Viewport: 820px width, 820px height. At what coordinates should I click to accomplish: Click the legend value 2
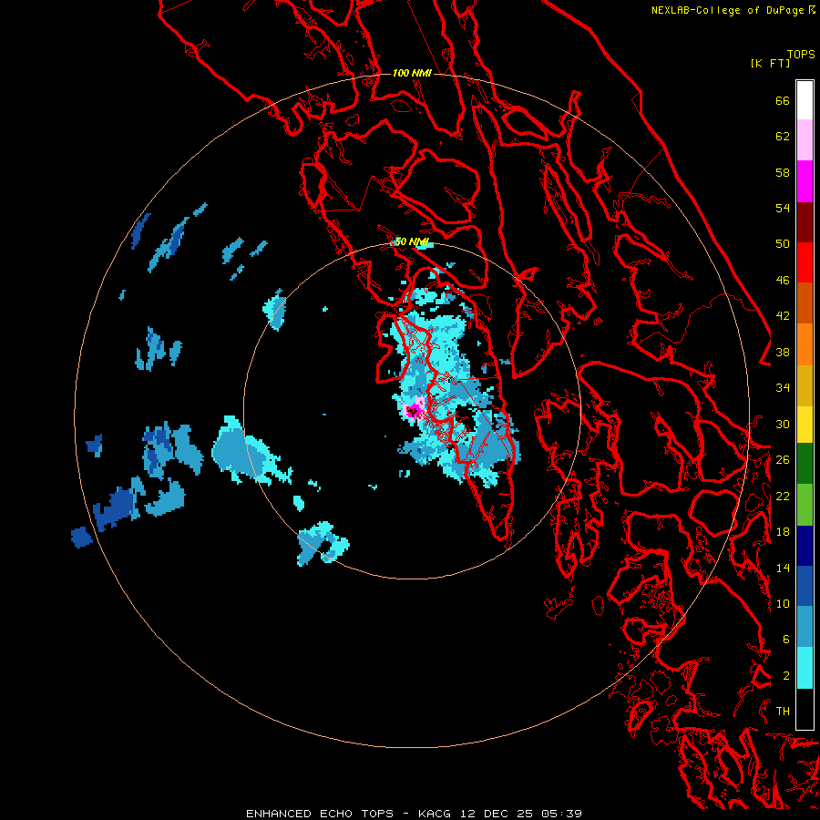786,676
